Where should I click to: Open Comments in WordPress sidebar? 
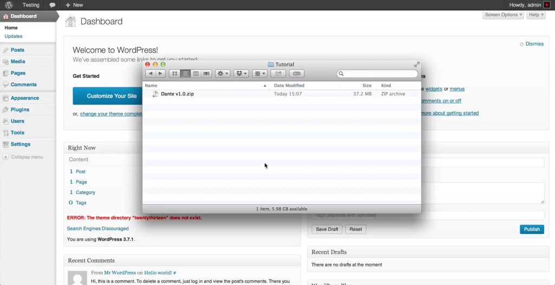(x=24, y=85)
